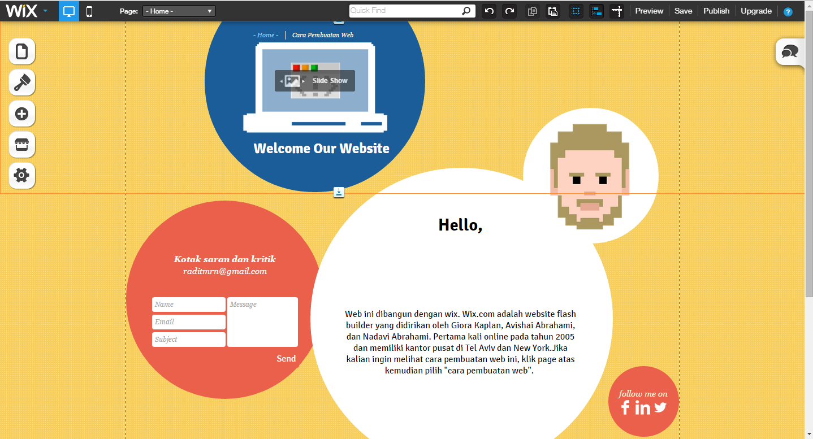Click the Copy icon in toolbar
The image size is (813, 439).
(532, 11)
